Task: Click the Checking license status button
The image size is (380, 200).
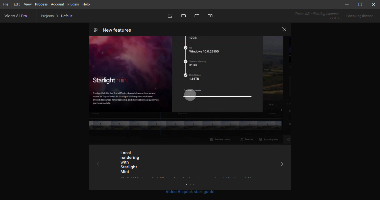Action: [361, 16]
